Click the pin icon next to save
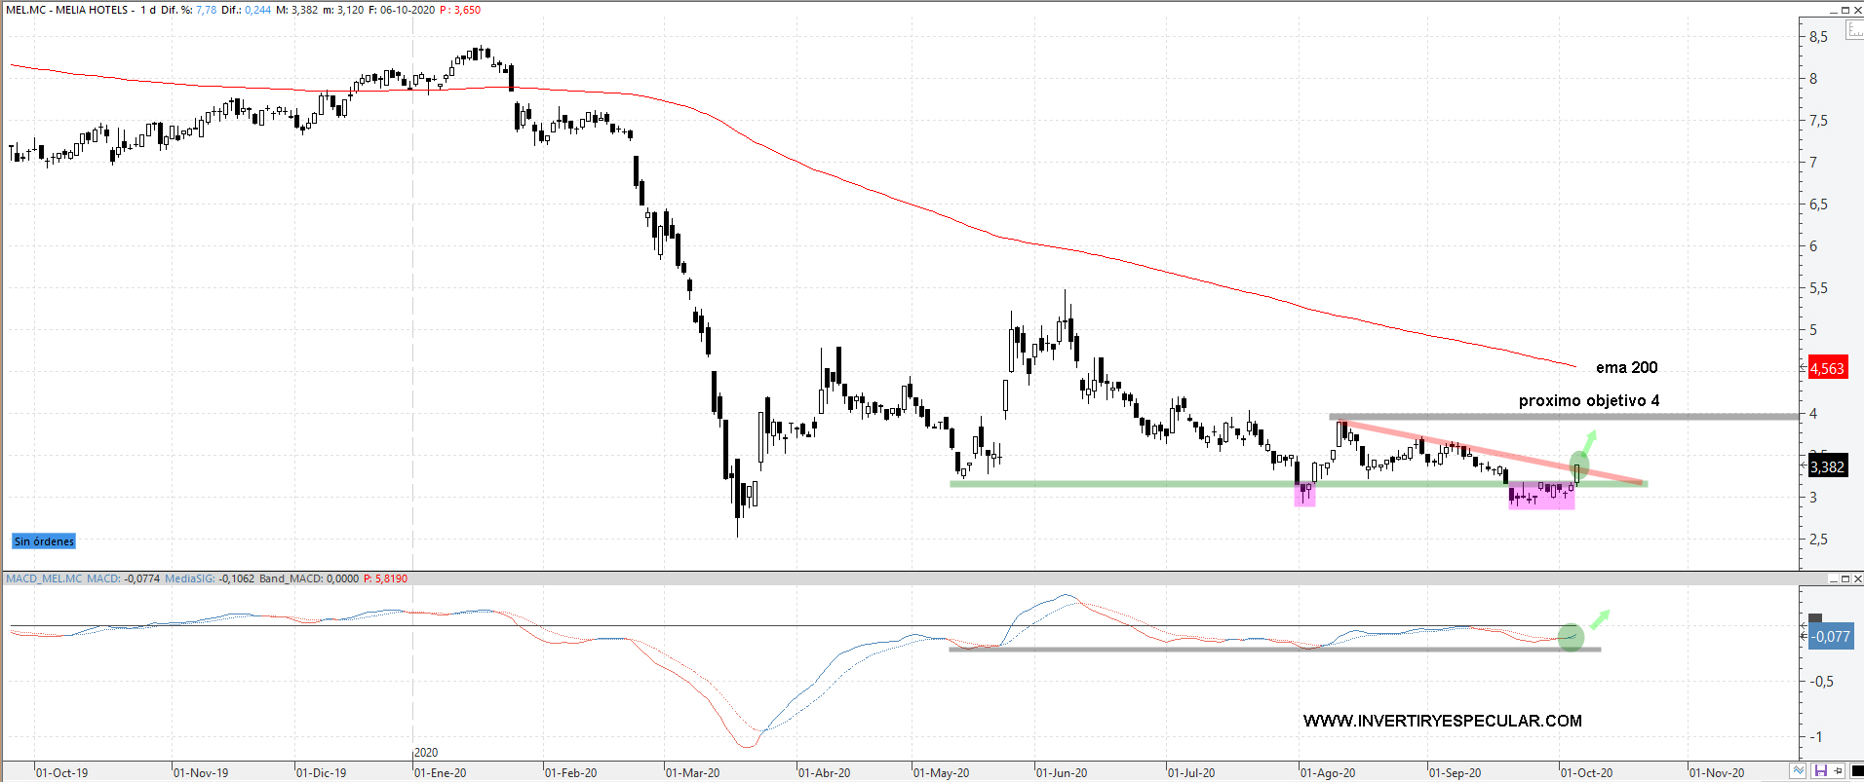Viewport: 1864px width, 782px height. (1838, 771)
